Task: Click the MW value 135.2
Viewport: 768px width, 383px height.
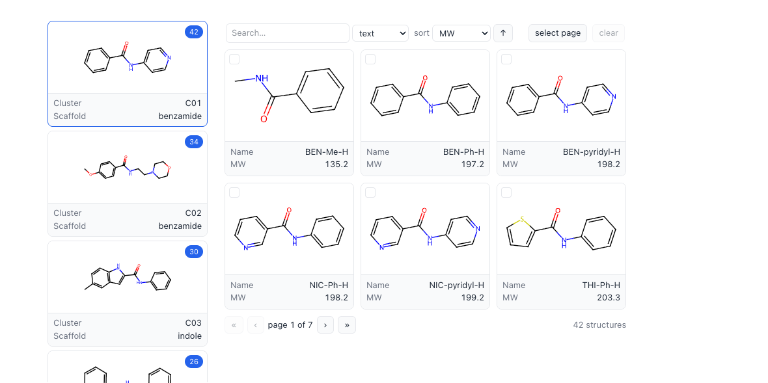Action: click(x=336, y=165)
